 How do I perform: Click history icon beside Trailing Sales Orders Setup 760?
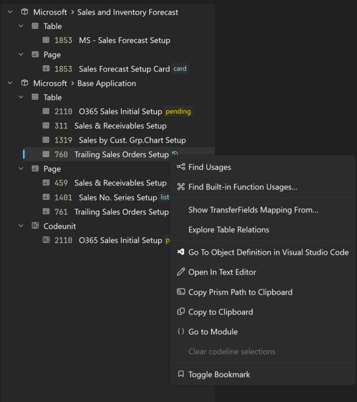[175, 153]
